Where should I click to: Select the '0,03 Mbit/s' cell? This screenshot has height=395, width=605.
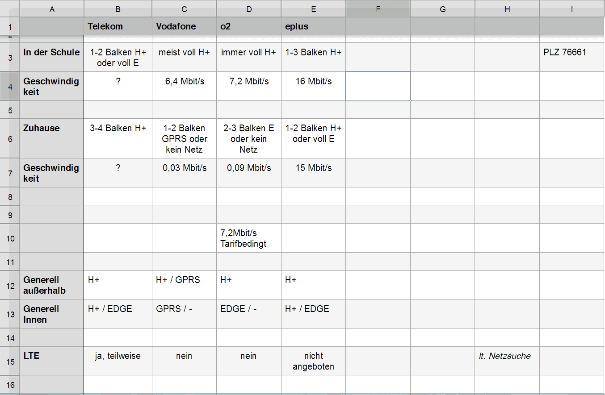pos(184,173)
